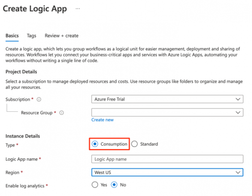Click the Subscription info icon
Viewport: 252px width, 196px height.
click(39, 100)
